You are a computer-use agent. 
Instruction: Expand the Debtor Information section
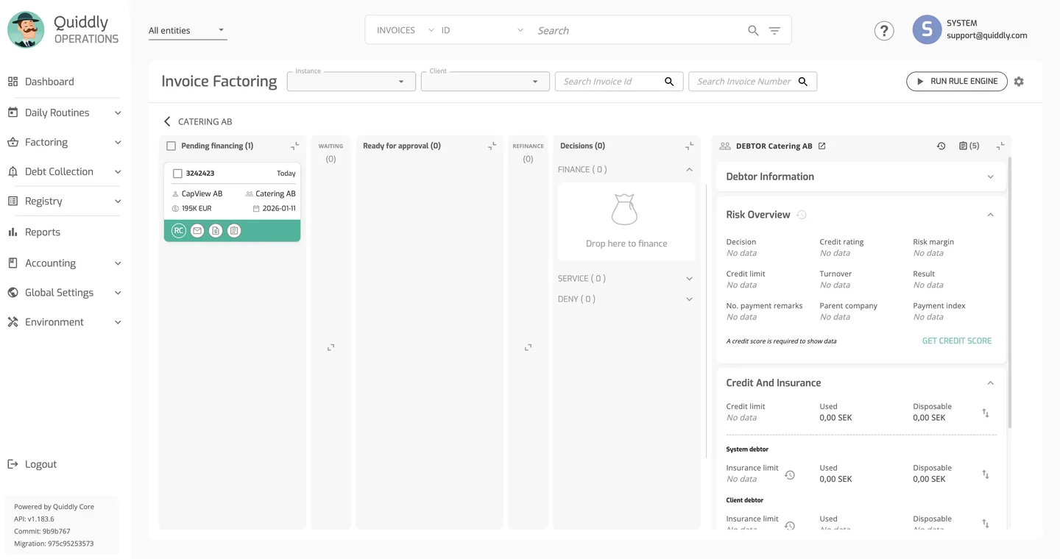[990, 177]
